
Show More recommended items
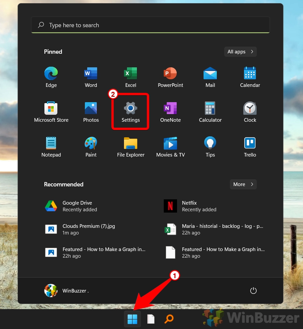243,184
